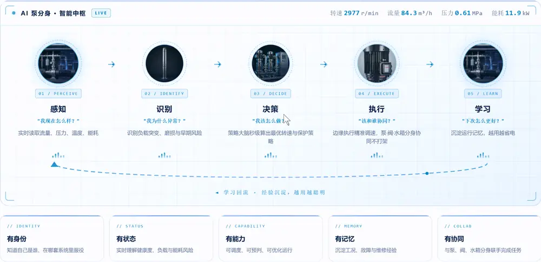Select the 05 / LEARN tag
Image resolution: width=541 pixels, height=262 pixels.
[x=483, y=94]
